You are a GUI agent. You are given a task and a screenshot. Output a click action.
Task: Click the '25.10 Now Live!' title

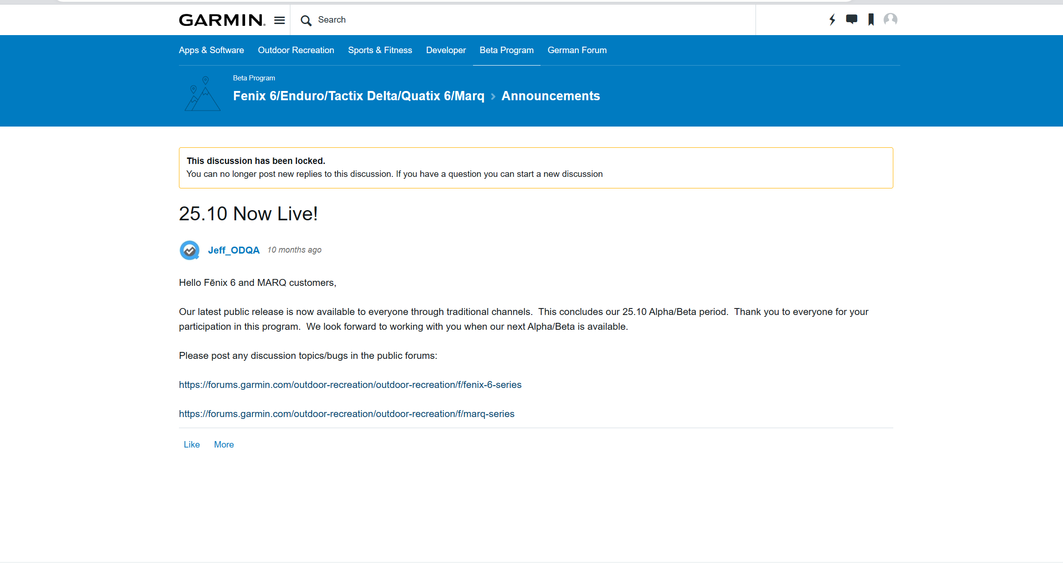(248, 214)
